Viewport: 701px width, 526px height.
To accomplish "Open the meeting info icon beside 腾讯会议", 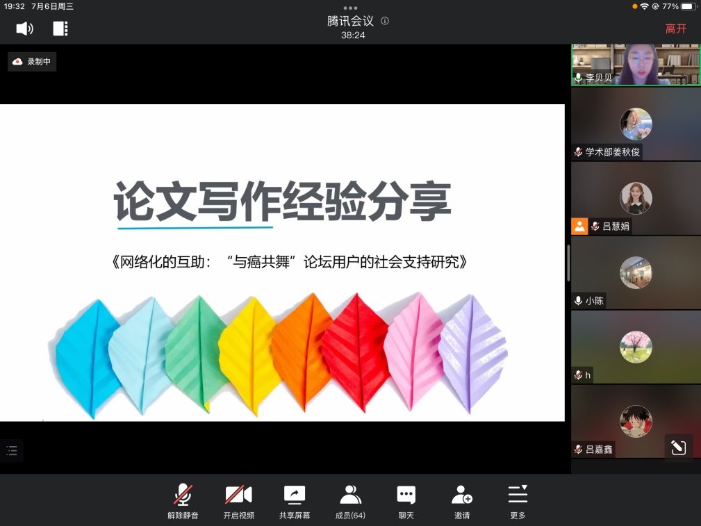I will (385, 21).
